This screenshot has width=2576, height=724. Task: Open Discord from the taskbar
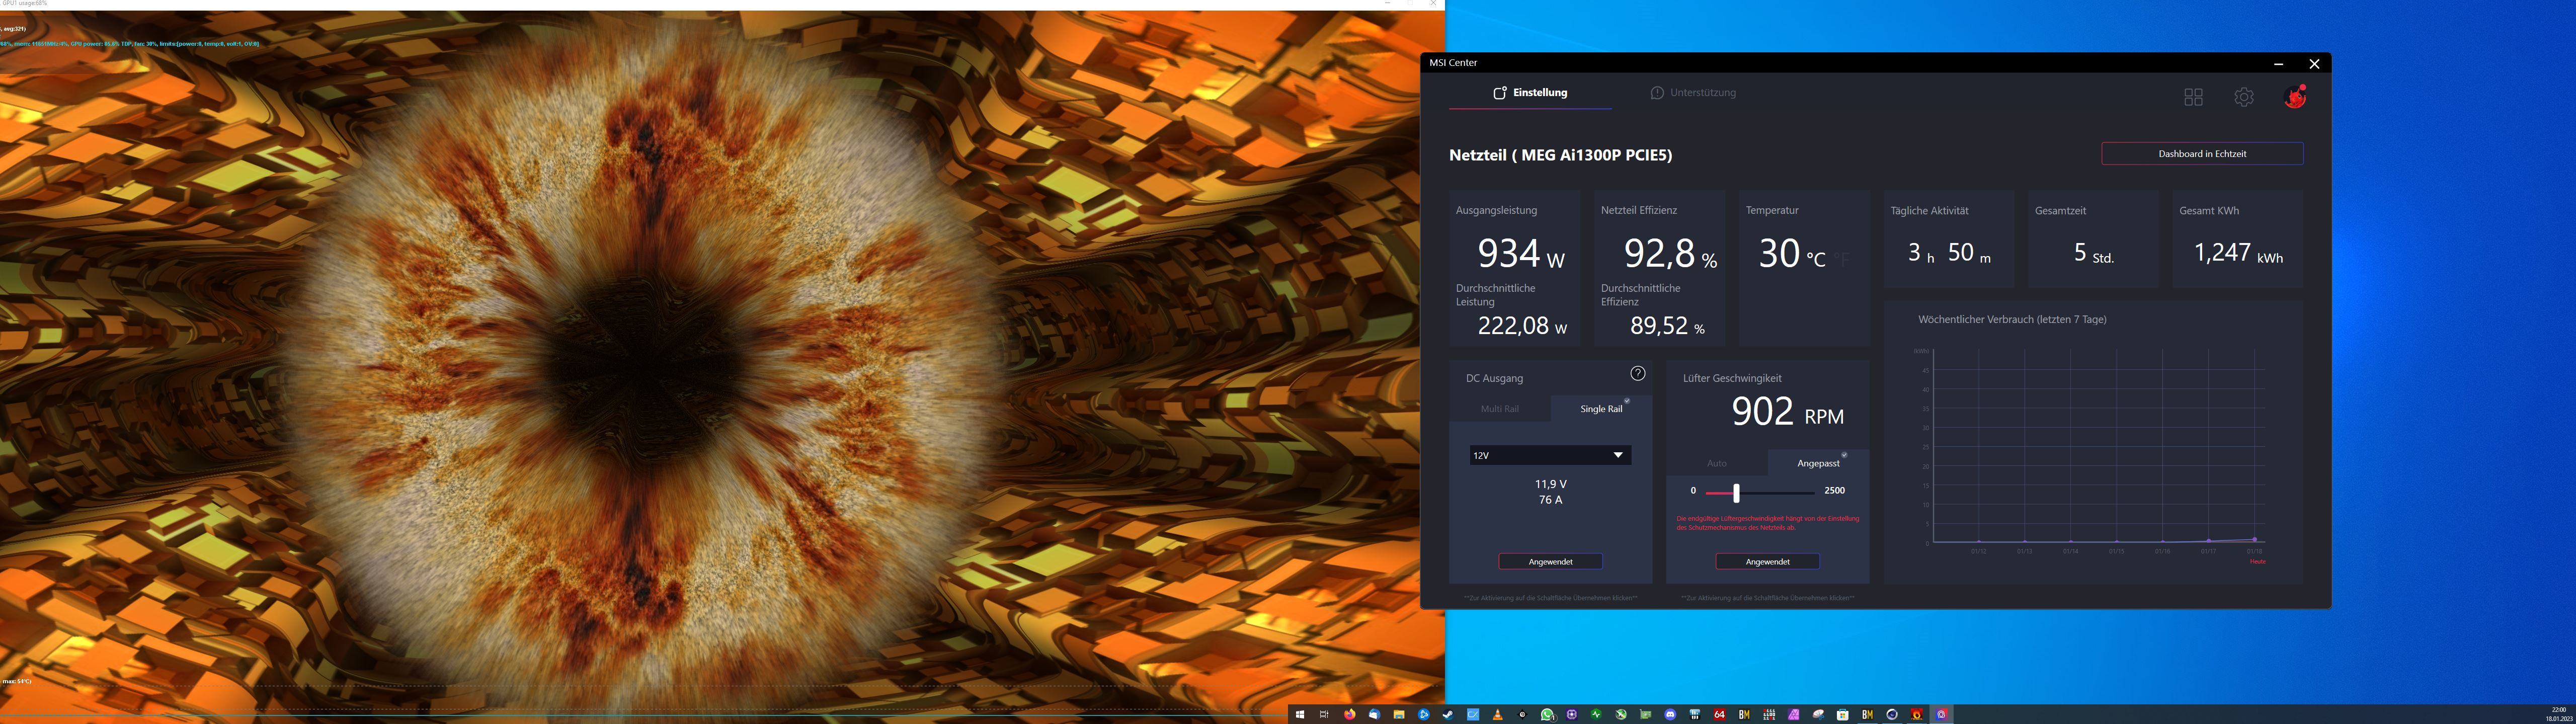point(1670,714)
